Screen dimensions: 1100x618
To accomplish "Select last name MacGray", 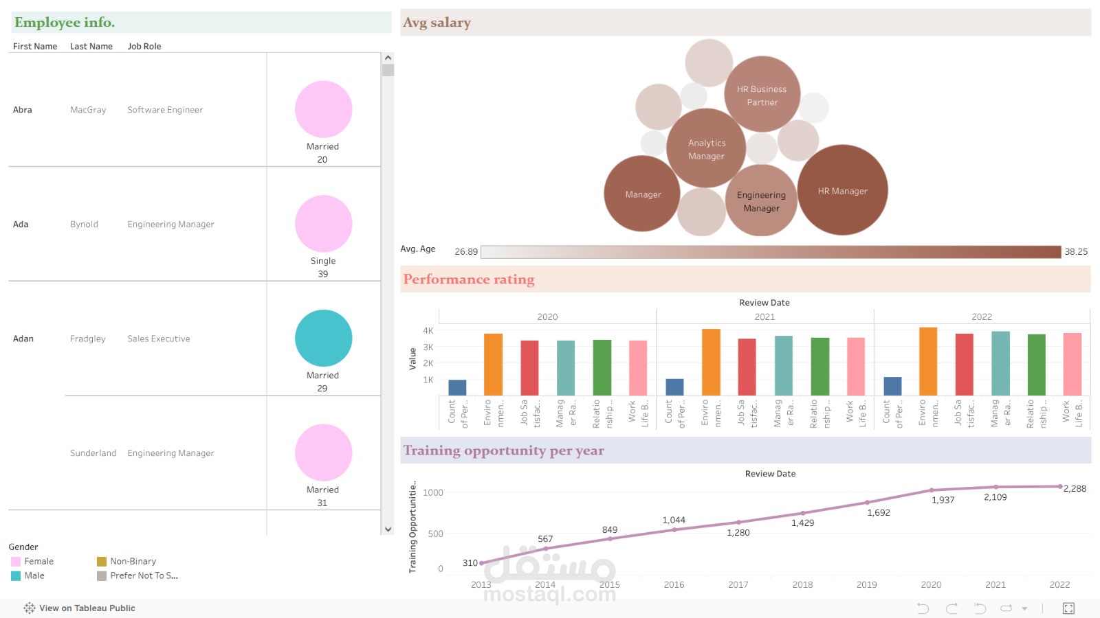I will pos(88,110).
